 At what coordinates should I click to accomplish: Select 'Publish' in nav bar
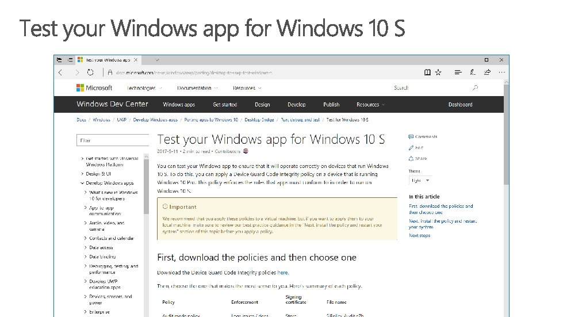coord(331,105)
